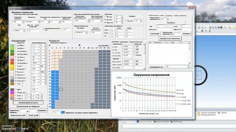Open the Подбор сильфонов tab
This screenshot has width=236, height=132.
coord(180,15)
